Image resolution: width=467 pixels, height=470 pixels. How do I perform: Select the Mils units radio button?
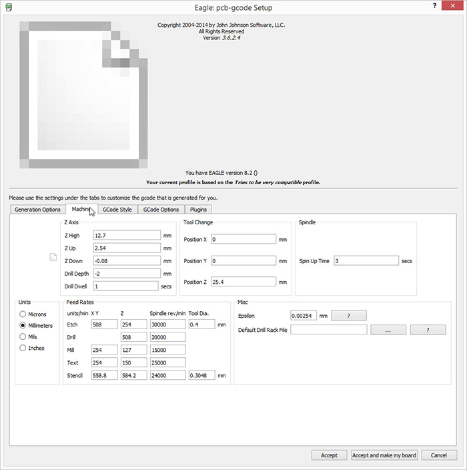click(x=23, y=336)
